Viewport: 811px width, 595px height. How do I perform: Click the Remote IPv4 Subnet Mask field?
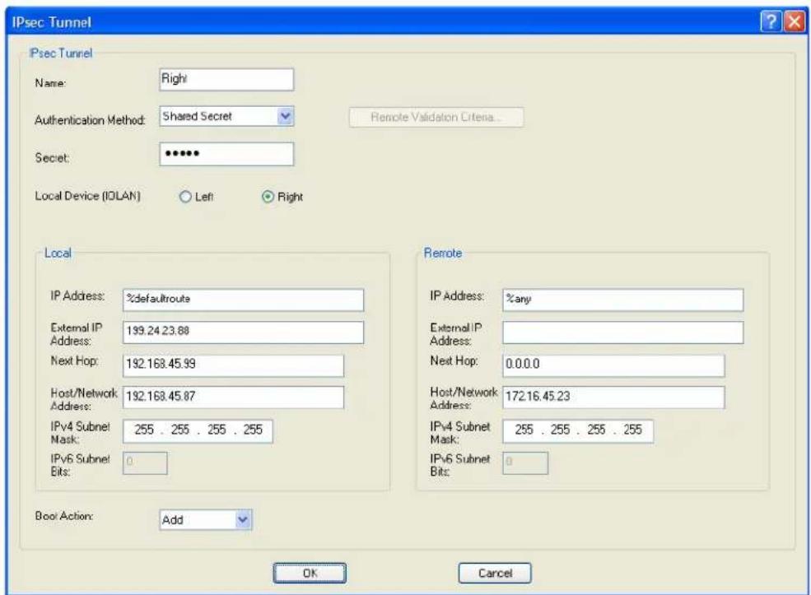(x=578, y=431)
